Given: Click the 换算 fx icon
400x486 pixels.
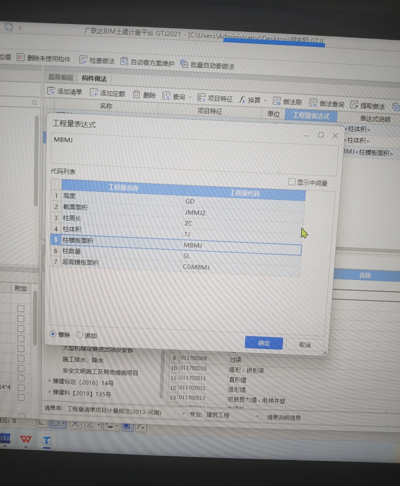Looking at the screenshot, I should tap(242, 99).
